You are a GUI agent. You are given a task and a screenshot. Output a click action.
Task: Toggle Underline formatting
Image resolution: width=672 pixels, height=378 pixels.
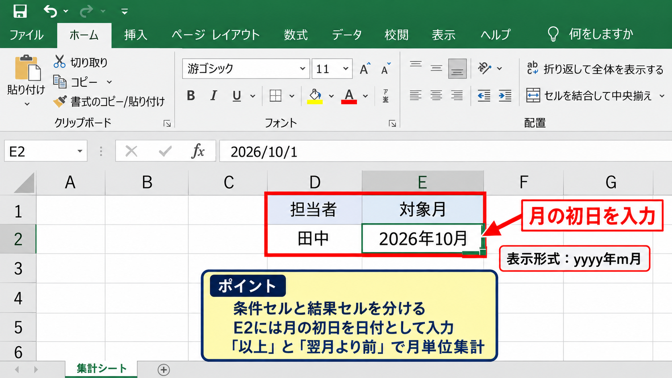pos(237,96)
